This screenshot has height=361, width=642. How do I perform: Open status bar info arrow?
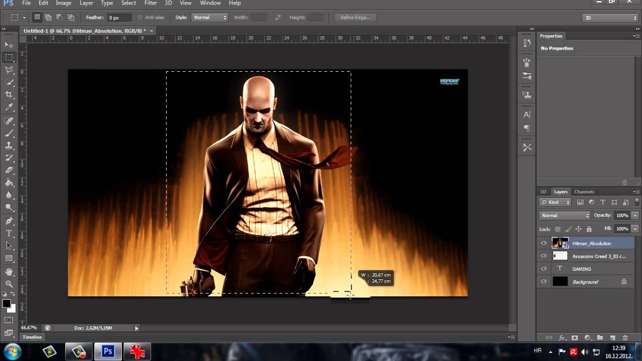(136, 328)
